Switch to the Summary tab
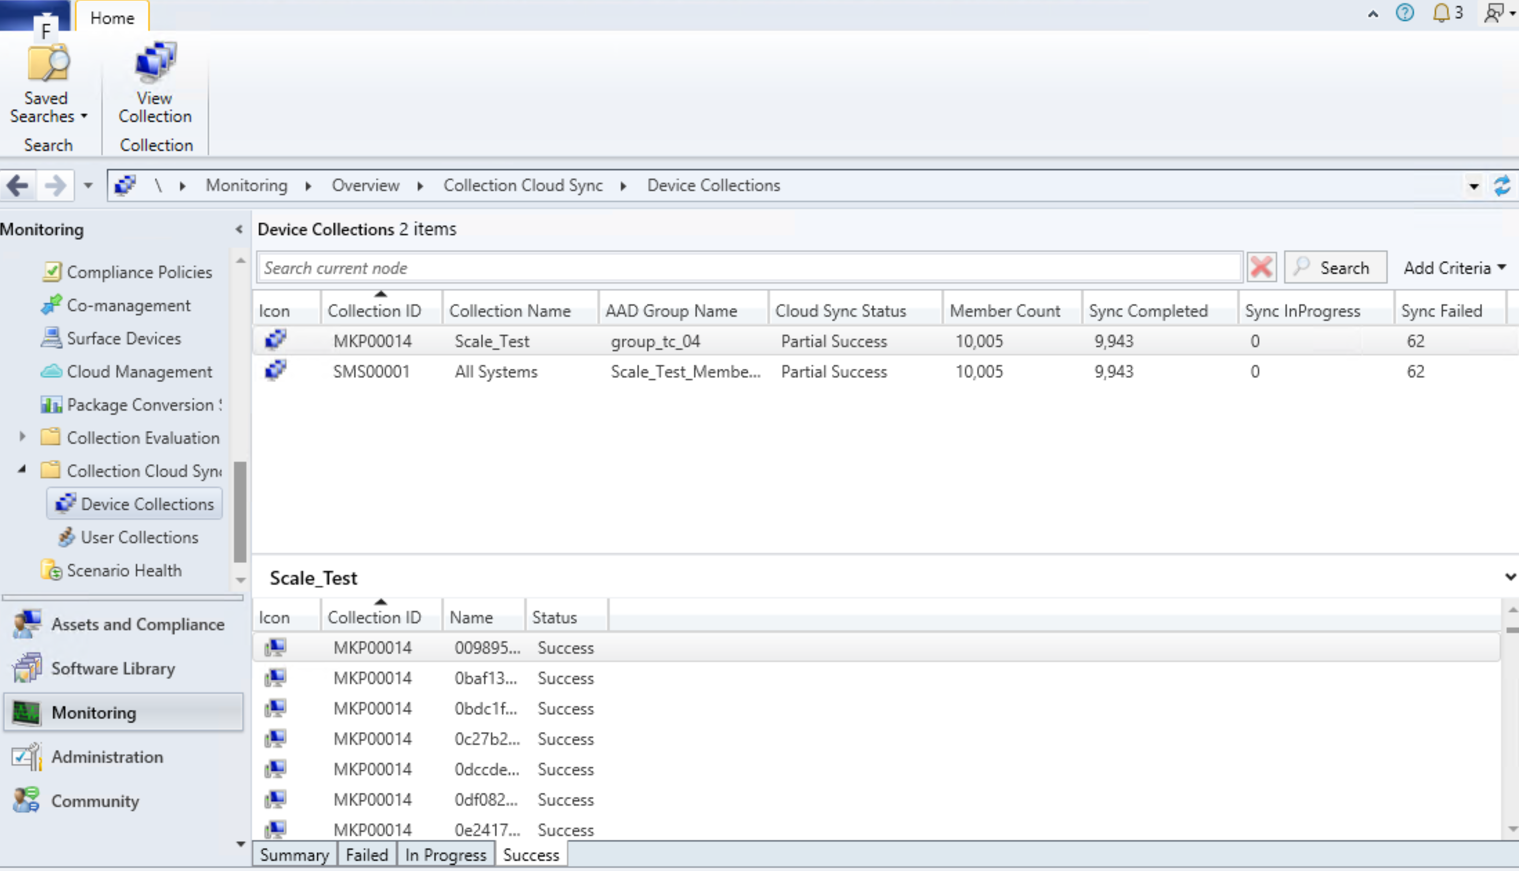 coord(294,855)
